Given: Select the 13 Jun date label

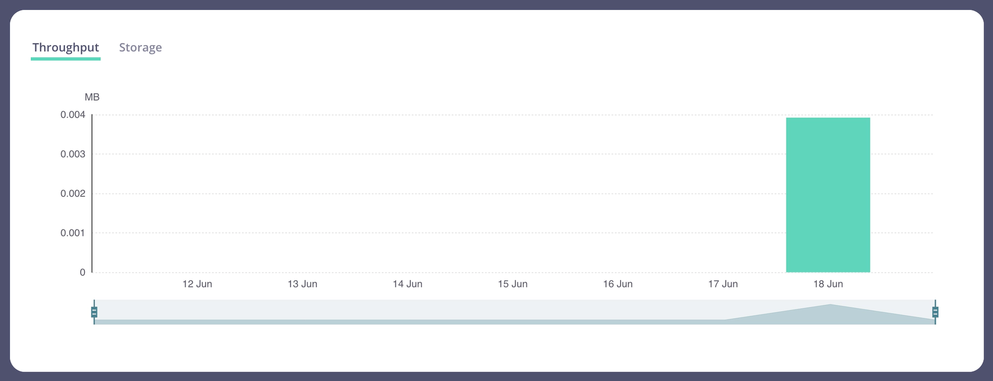Looking at the screenshot, I should [302, 284].
